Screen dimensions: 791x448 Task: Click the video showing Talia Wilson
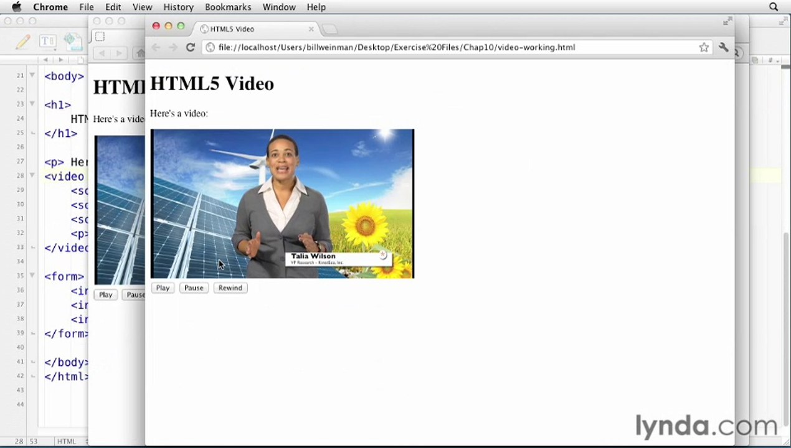[282, 203]
